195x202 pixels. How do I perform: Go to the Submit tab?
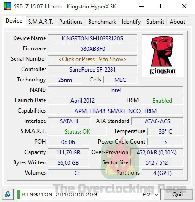(155, 22)
